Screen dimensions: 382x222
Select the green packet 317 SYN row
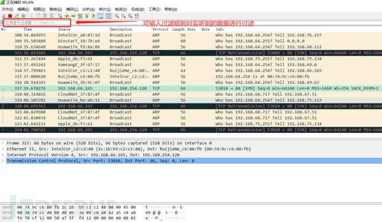coord(166,89)
